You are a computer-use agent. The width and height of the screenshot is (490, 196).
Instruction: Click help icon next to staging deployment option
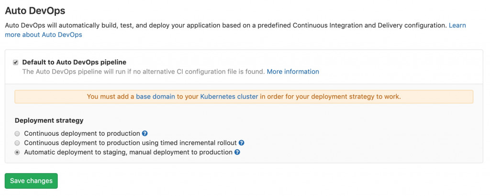(x=237, y=152)
